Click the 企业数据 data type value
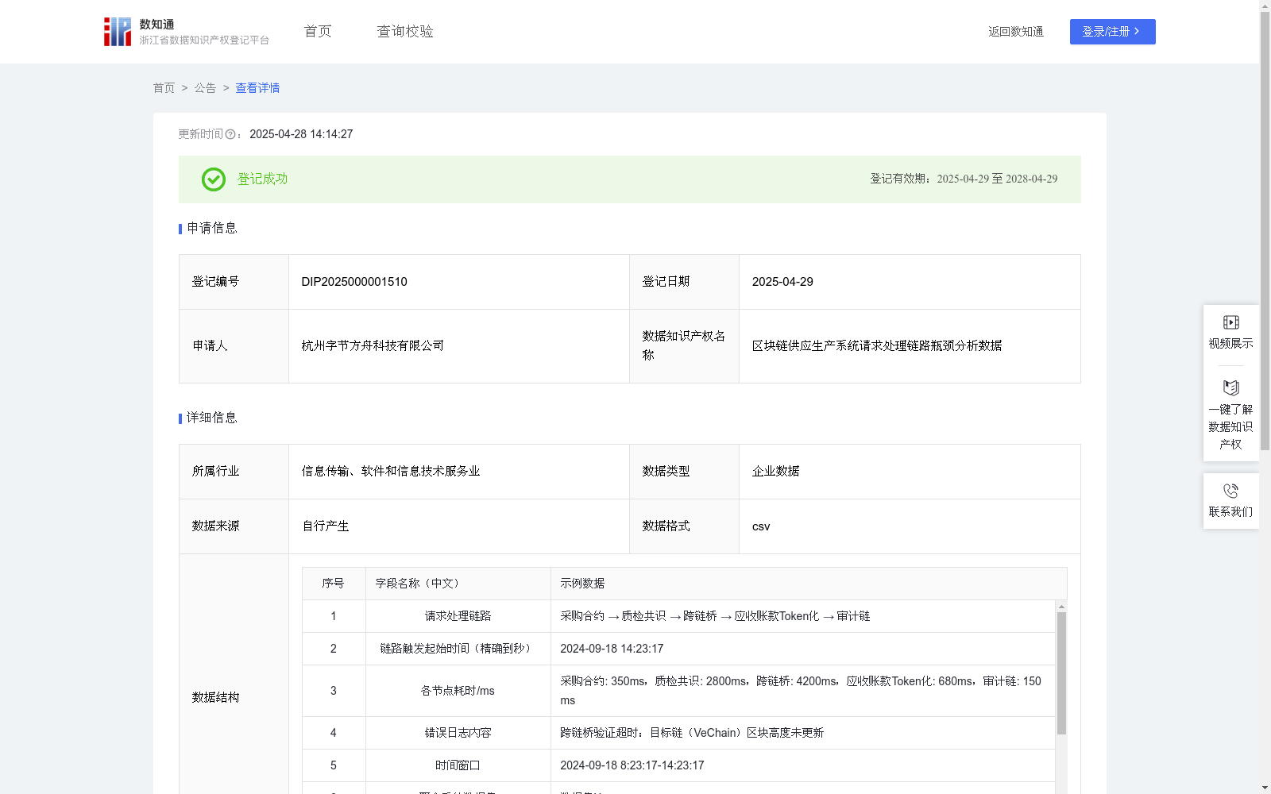 pos(775,472)
